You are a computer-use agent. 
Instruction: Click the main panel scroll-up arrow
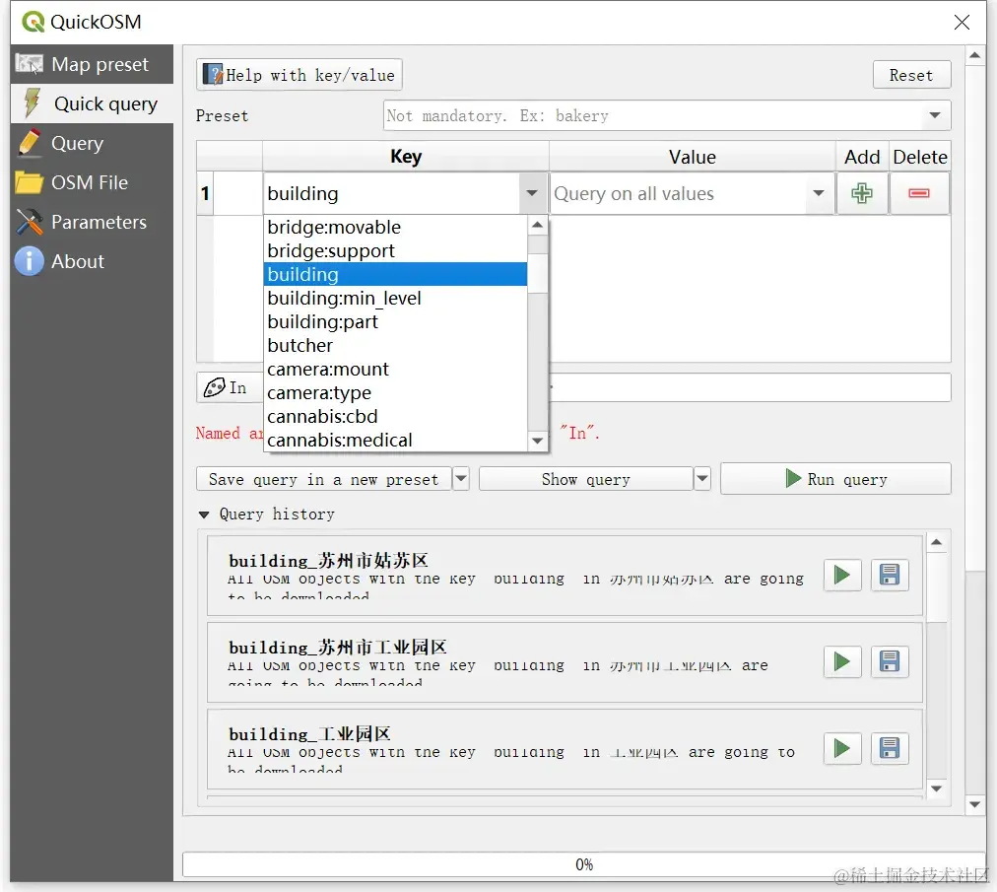tap(974, 55)
